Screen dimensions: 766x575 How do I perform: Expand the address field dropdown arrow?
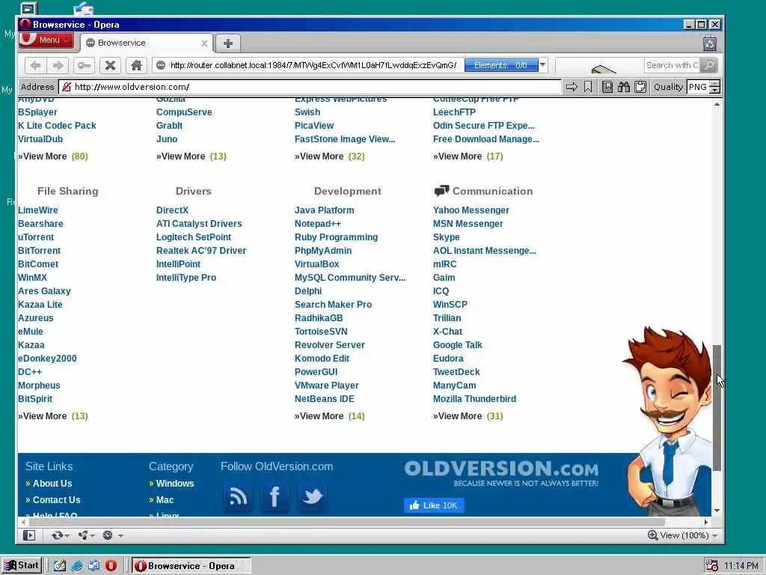click(x=542, y=65)
